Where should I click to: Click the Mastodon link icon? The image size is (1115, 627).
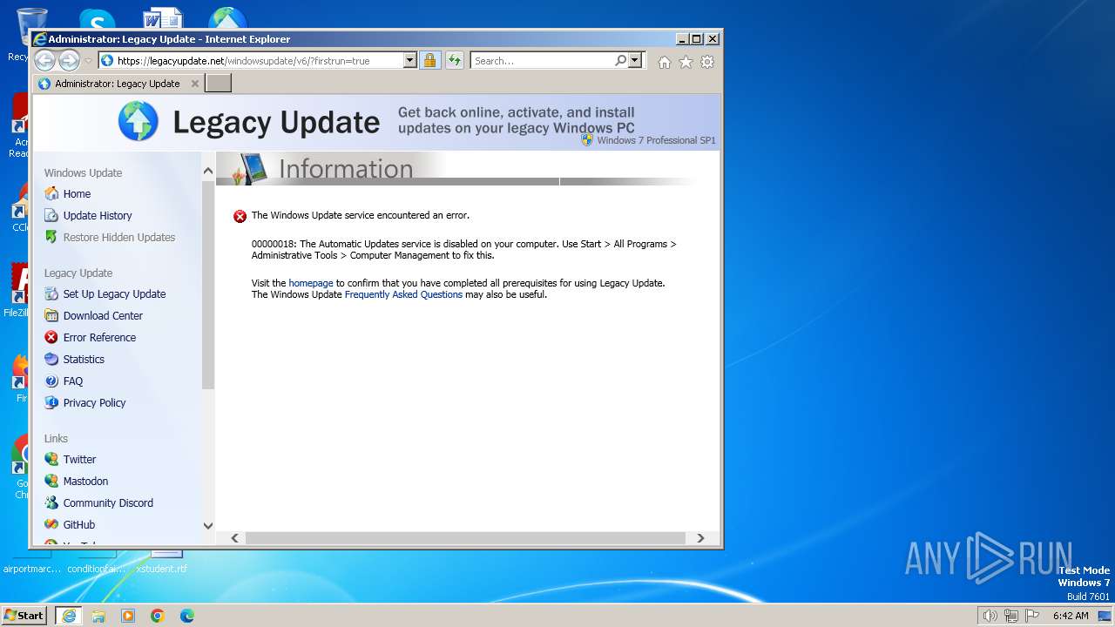tap(51, 481)
